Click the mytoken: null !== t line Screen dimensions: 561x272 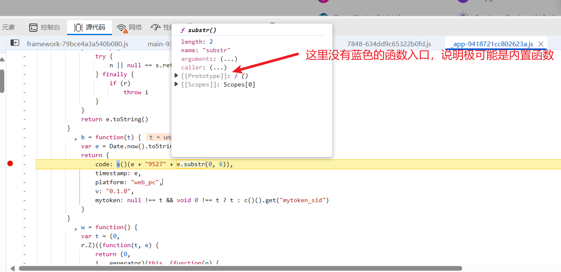click(212, 200)
